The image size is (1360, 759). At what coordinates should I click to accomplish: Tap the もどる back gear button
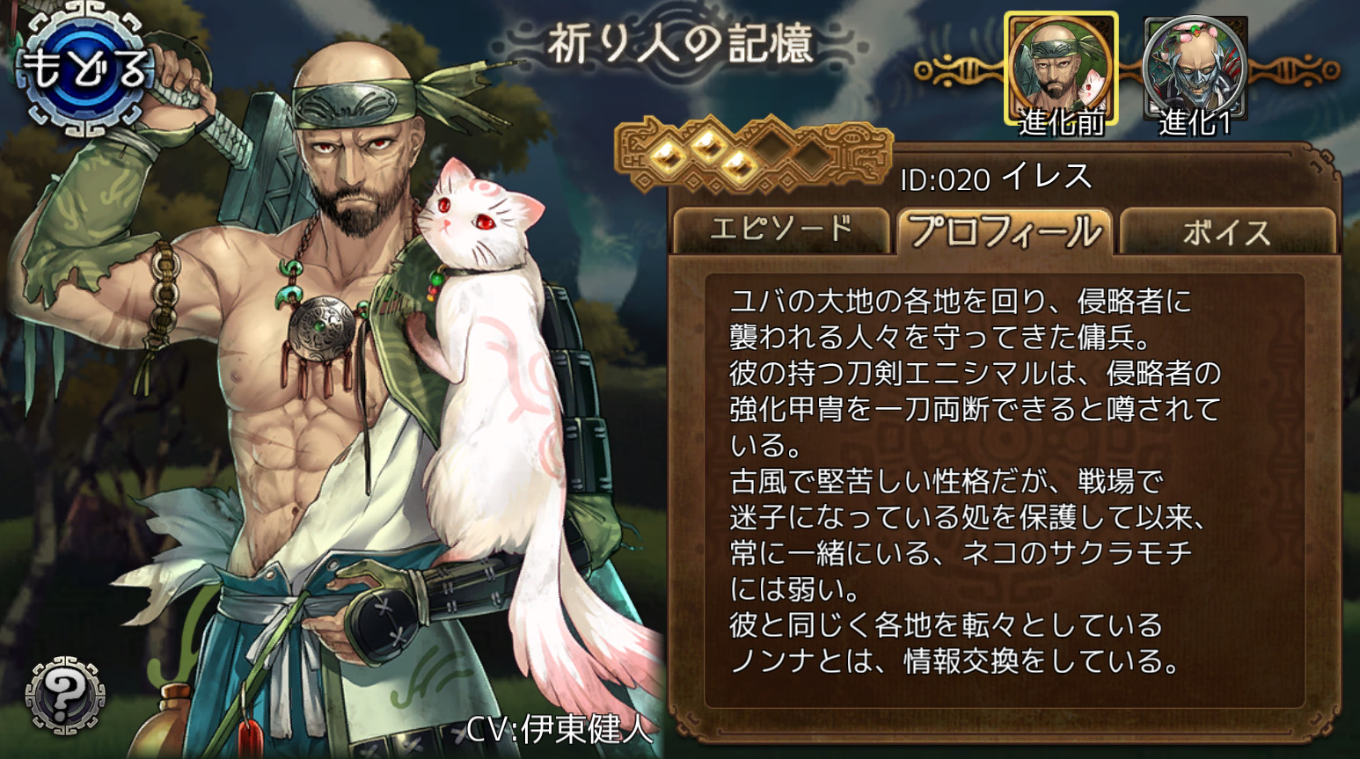pos(85,70)
